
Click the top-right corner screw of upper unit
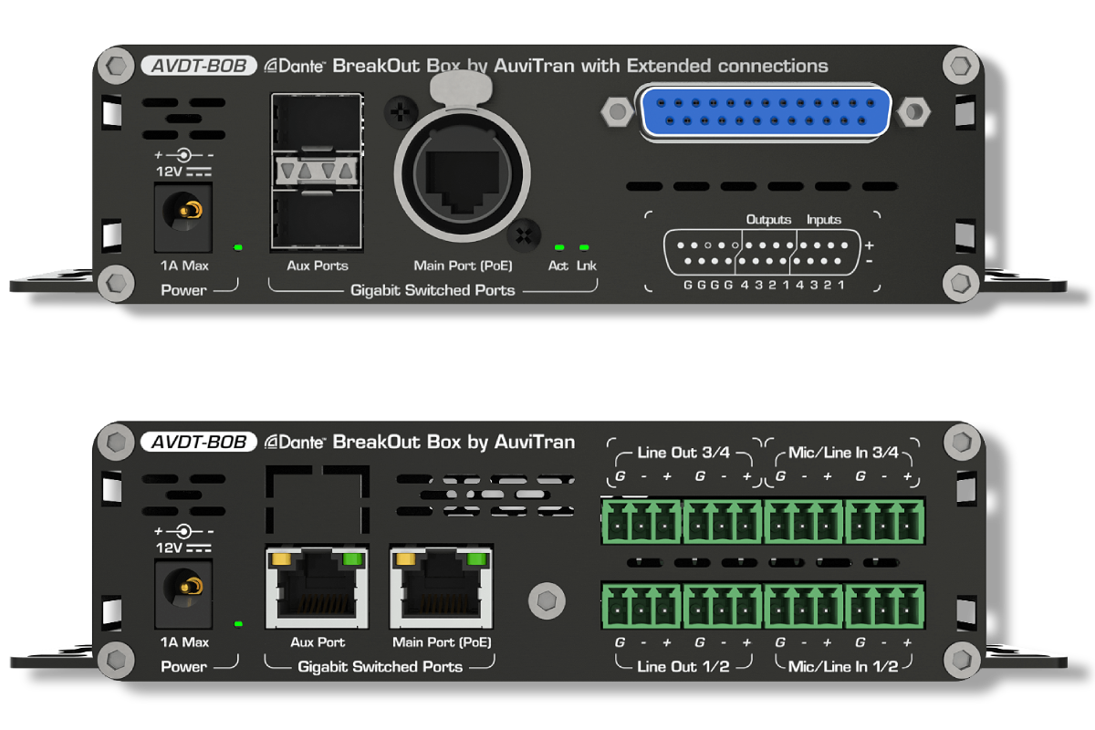[x=960, y=66]
